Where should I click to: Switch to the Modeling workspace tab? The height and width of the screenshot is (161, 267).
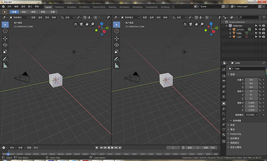[x=59, y=7]
